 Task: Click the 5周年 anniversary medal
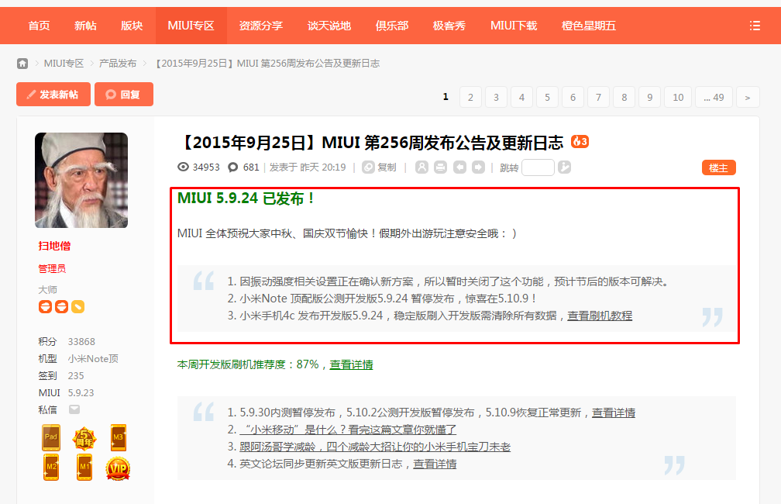point(84,439)
